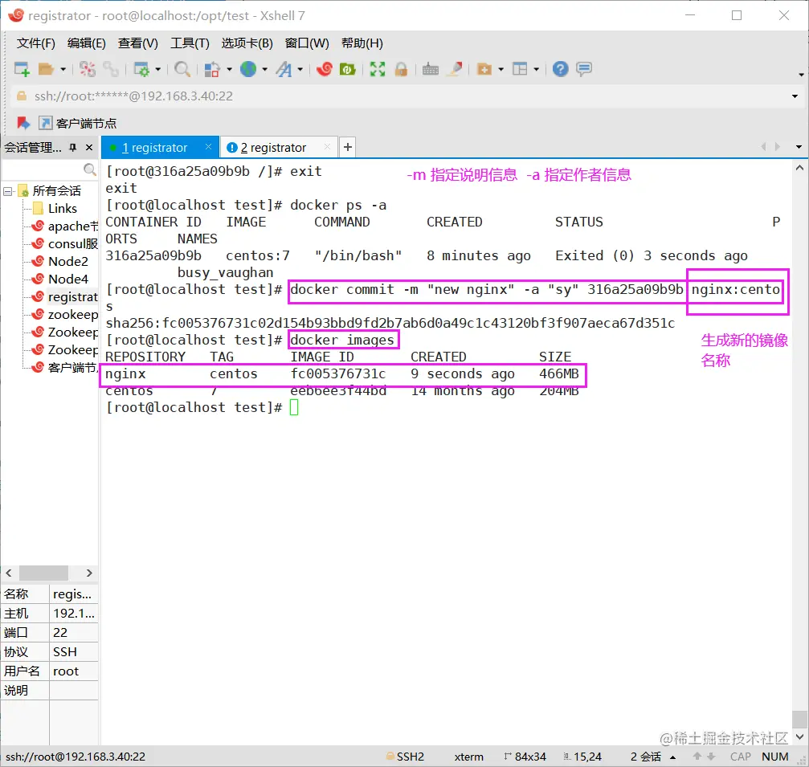
Task: Open the 编辑(E) menu
Action: coord(86,43)
